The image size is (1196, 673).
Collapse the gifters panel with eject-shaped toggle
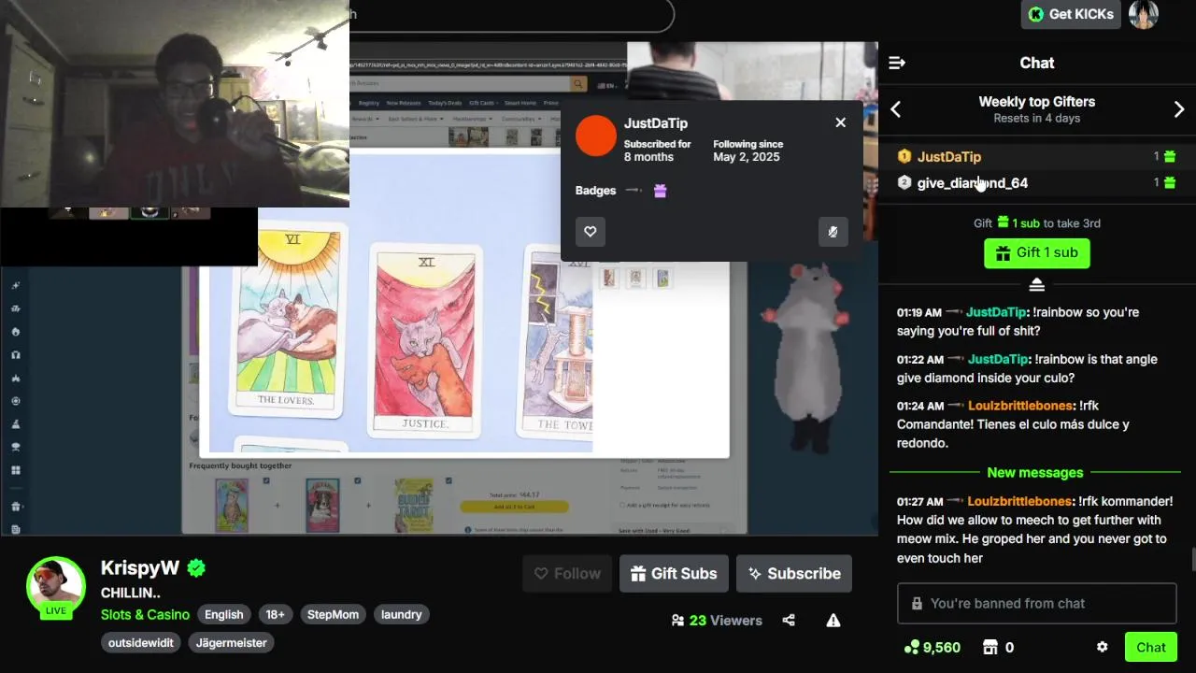[x=1037, y=285]
